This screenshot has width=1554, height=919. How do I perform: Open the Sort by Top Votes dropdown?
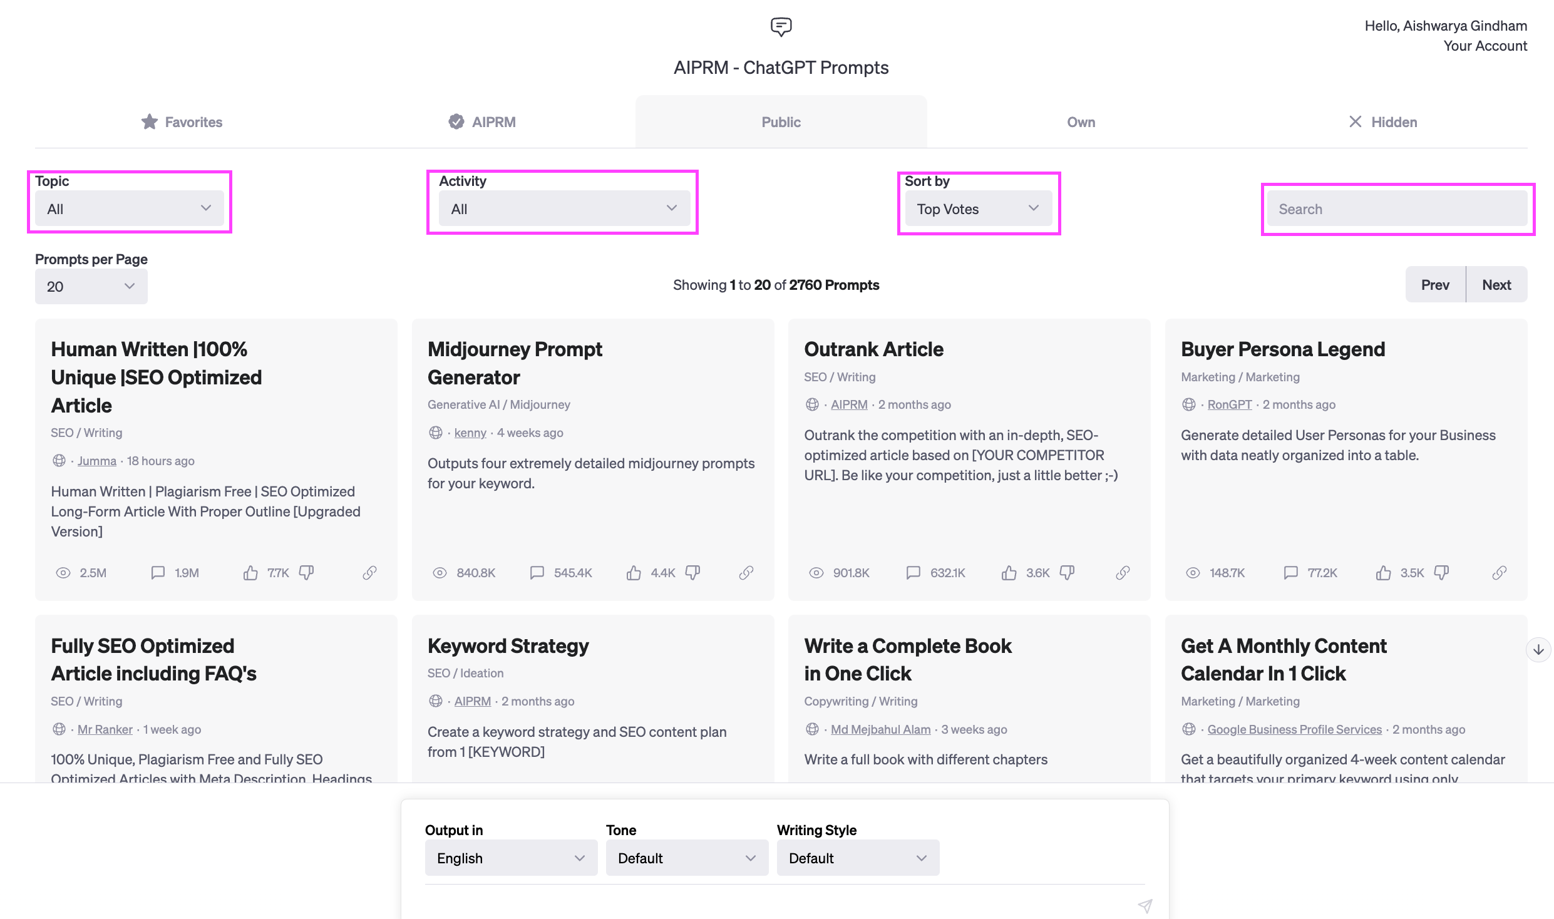click(x=977, y=208)
